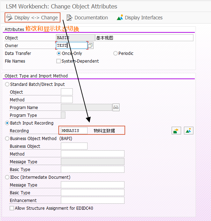Click the Documentation page icon
211x221 pixels.
69,18
